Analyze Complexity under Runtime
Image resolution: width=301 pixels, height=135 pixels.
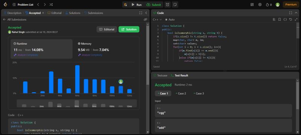(26, 55)
